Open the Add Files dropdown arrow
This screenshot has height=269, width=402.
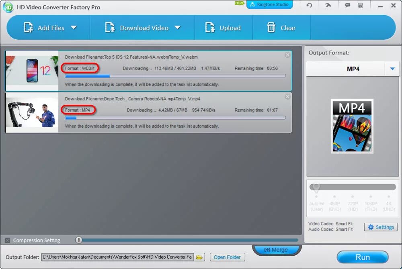[74, 27]
